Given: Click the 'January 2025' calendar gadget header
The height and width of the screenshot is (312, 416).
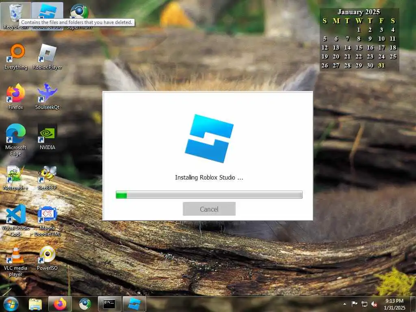Looking at the screenshot, I should click(x=359, y=12).
